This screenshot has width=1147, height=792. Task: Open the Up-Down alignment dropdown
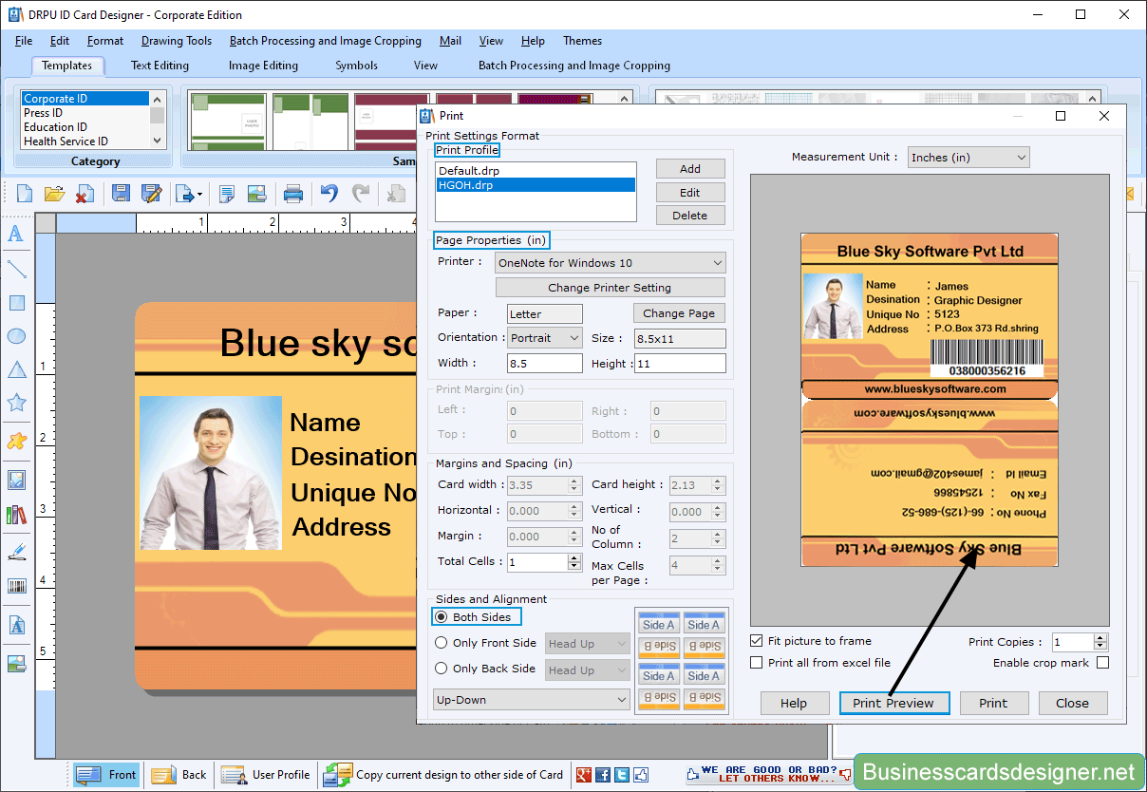(532, 700)
